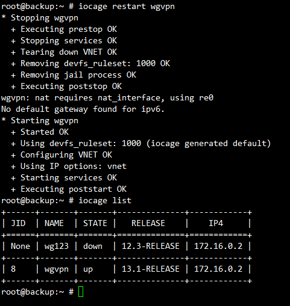Click the 'iocage restart wgvpn' command text

(x=127, y=7)
